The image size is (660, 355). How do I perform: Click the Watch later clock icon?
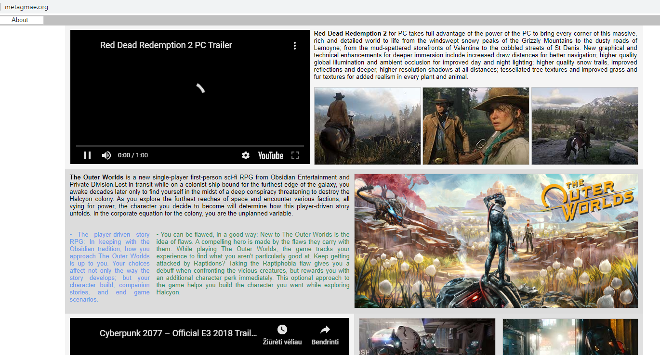(282, 330)
